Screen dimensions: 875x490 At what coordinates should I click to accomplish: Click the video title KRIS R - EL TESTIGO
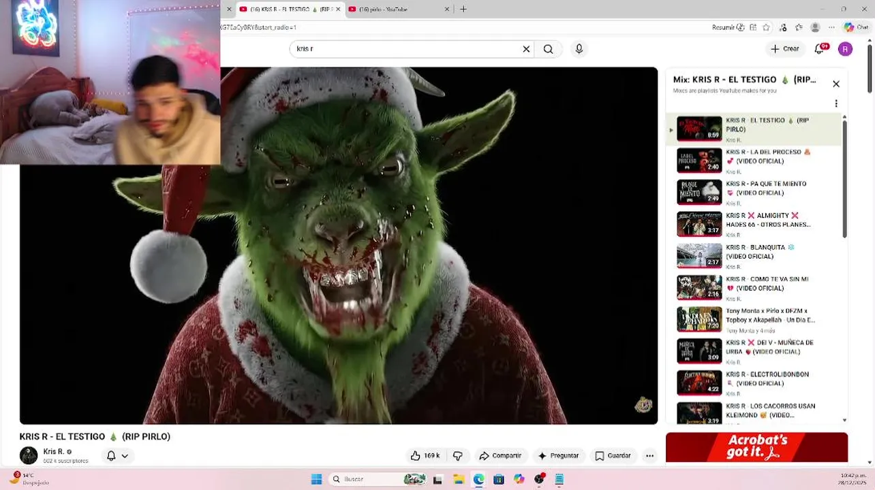coord(95,436)
